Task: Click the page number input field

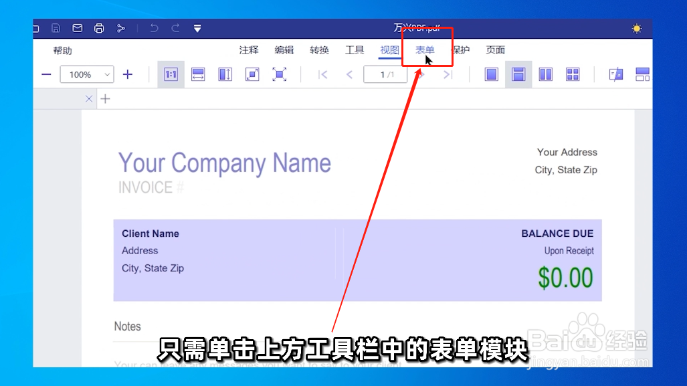Action: (385, 74)
